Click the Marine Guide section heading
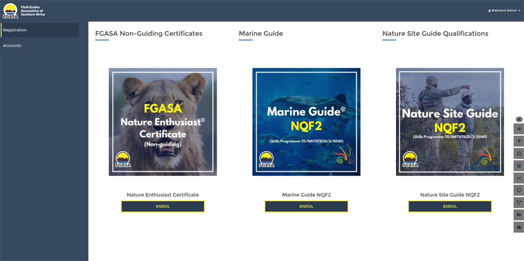Screen dimensions: 524x261 [261, 33]
